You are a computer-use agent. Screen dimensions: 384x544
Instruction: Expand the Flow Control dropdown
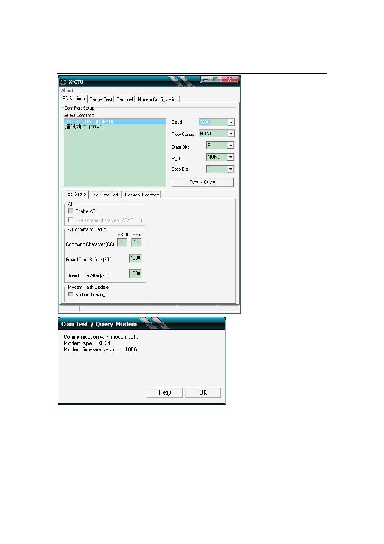231,134
